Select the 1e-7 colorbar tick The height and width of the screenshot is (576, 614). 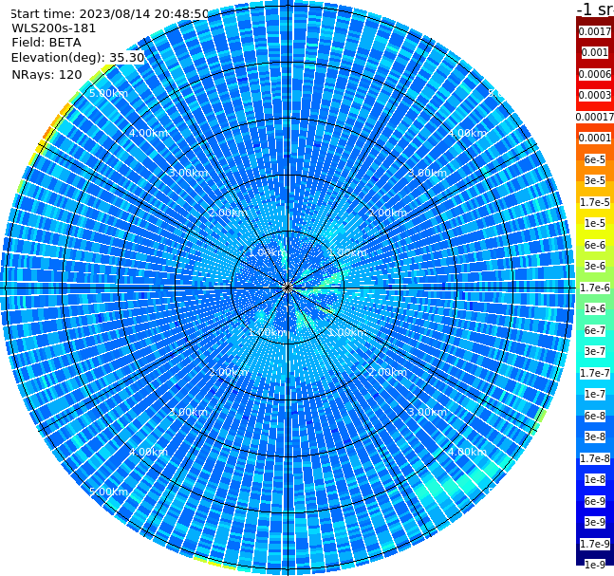point(594,394)
